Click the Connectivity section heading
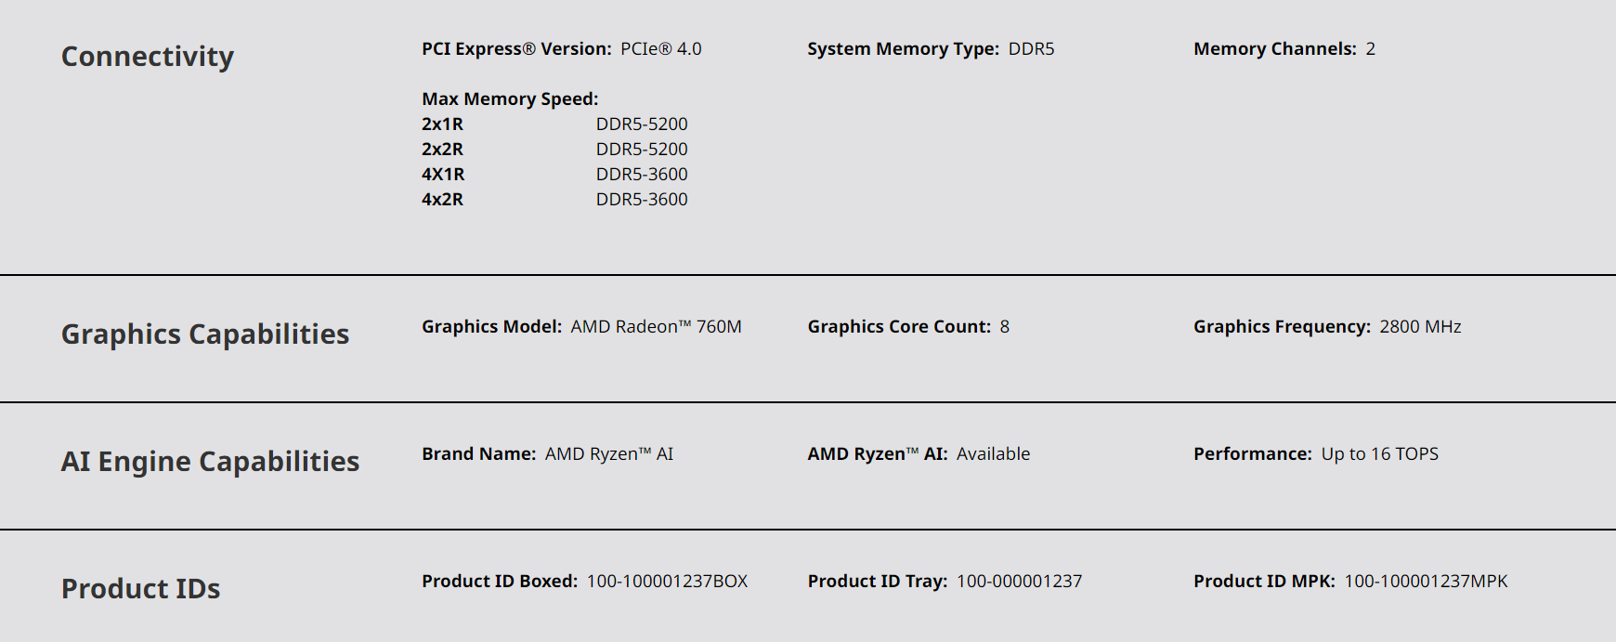This screenshot has height=642, width=1616. [x=148, y=57]
